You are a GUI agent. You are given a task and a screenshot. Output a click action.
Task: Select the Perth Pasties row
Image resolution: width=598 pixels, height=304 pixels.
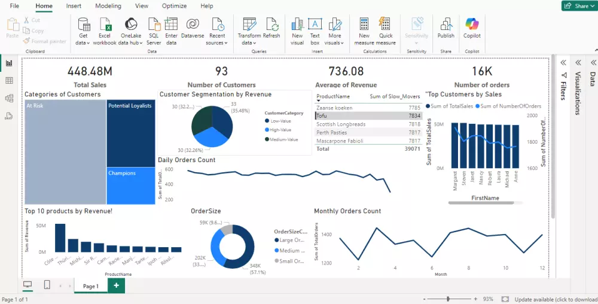(368, 133)
